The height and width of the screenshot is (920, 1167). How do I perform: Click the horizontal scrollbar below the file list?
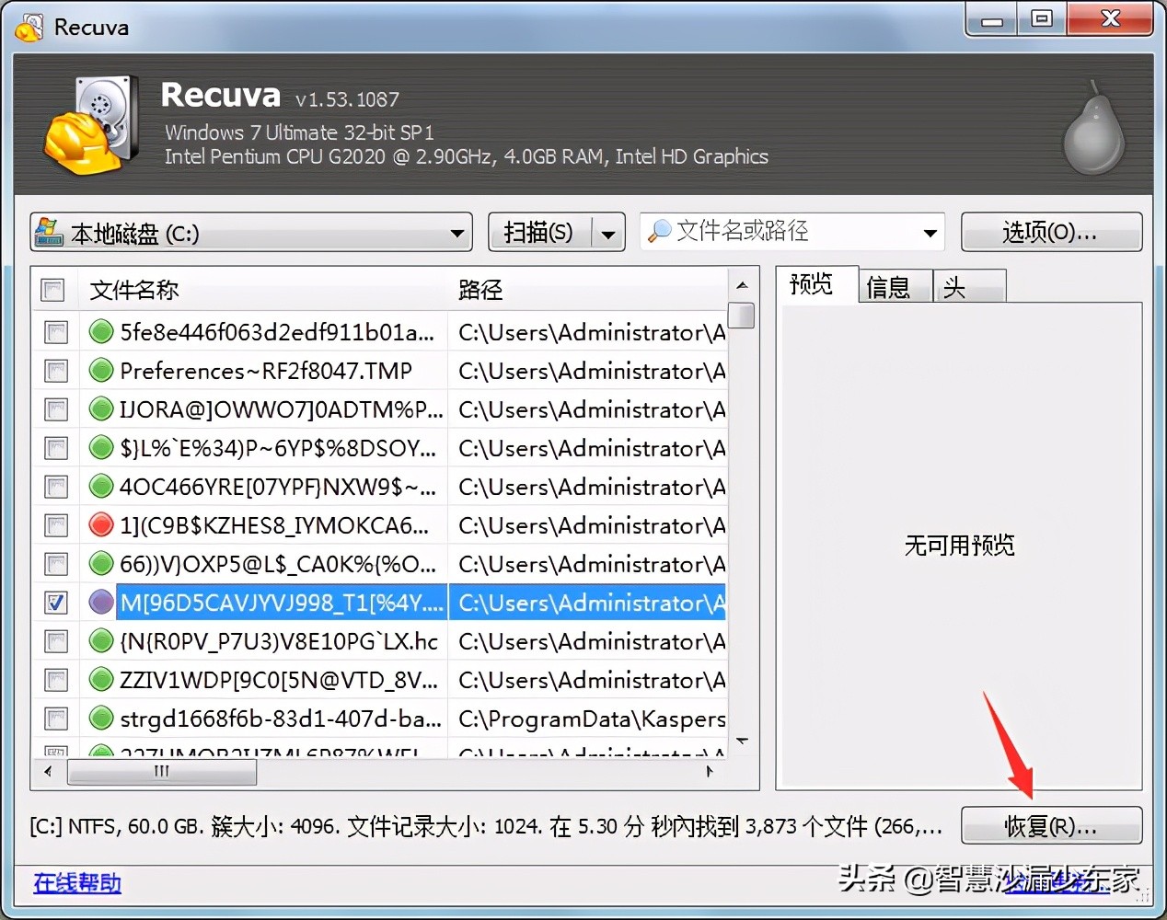(161, 772)
